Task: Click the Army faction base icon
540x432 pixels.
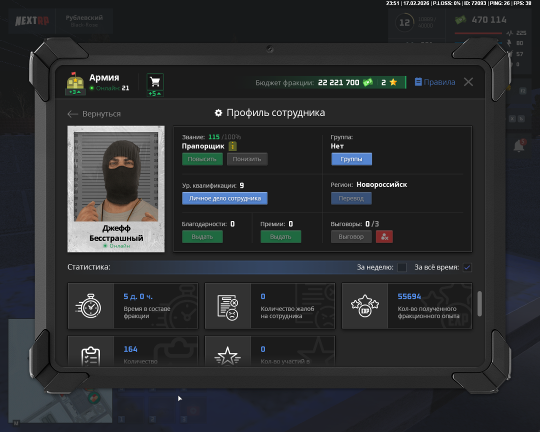Action: [75, 80]
